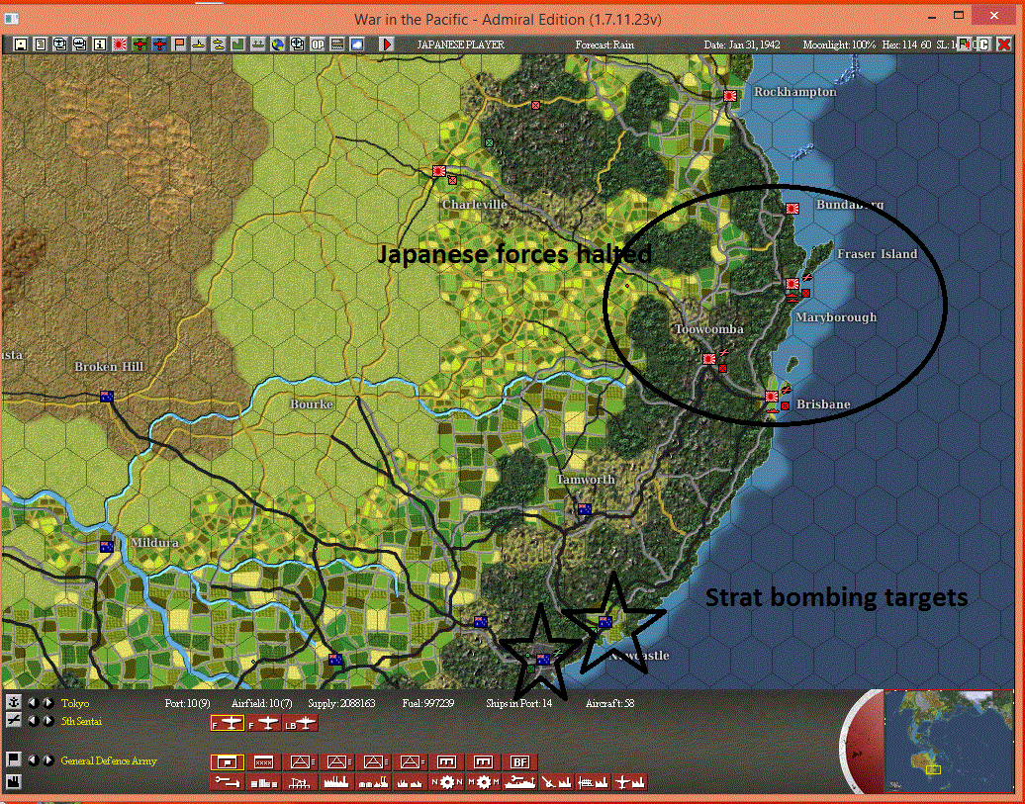Screen dimensions: 1025x804
Task: Click the crosshair target toolbar icon
Action: point(298,45)
